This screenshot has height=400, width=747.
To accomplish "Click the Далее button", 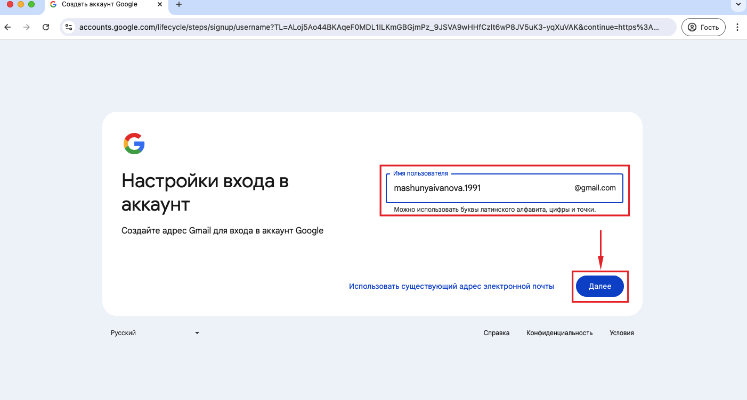I will [600, 286].
